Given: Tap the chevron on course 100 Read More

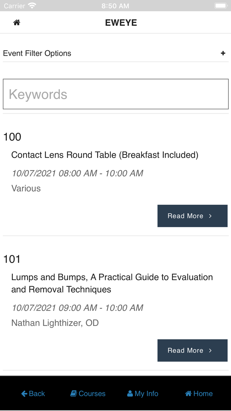Looking at the screenshot, I should click(210, 216).
